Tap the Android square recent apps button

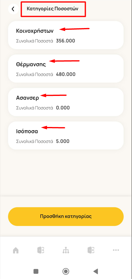coord(36,271)
